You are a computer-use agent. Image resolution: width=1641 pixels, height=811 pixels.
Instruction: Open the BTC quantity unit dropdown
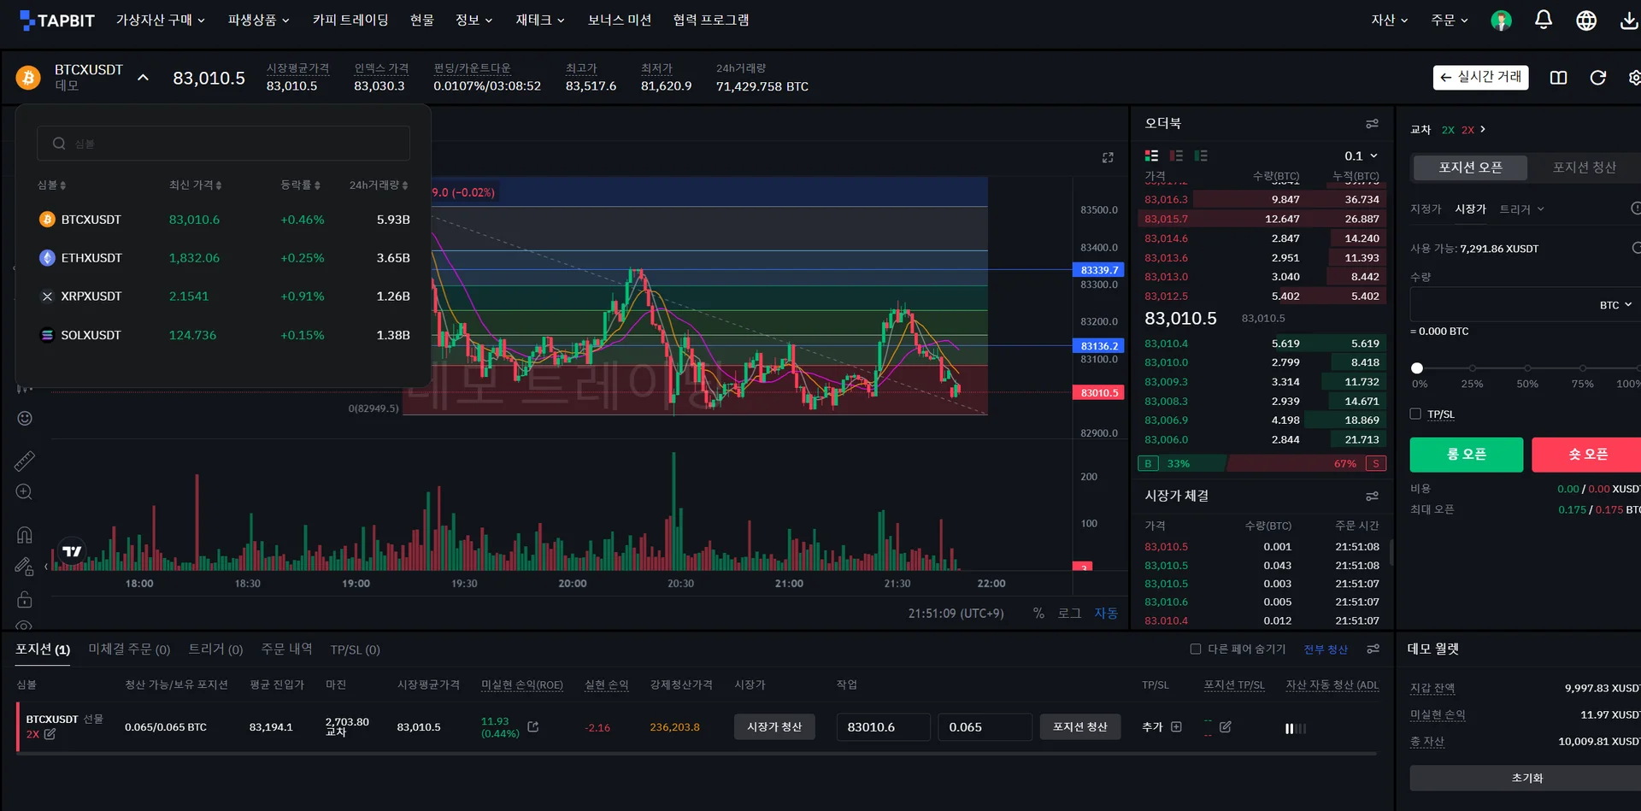(x=1615, y=305)
